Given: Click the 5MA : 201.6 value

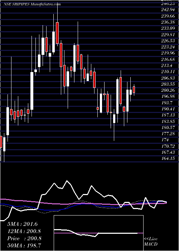Looking at the screenshot, I should click(23, 224).
